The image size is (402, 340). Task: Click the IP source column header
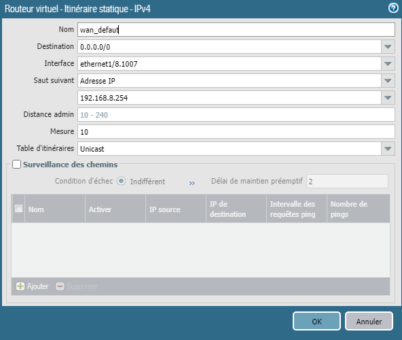coord(176,209)
